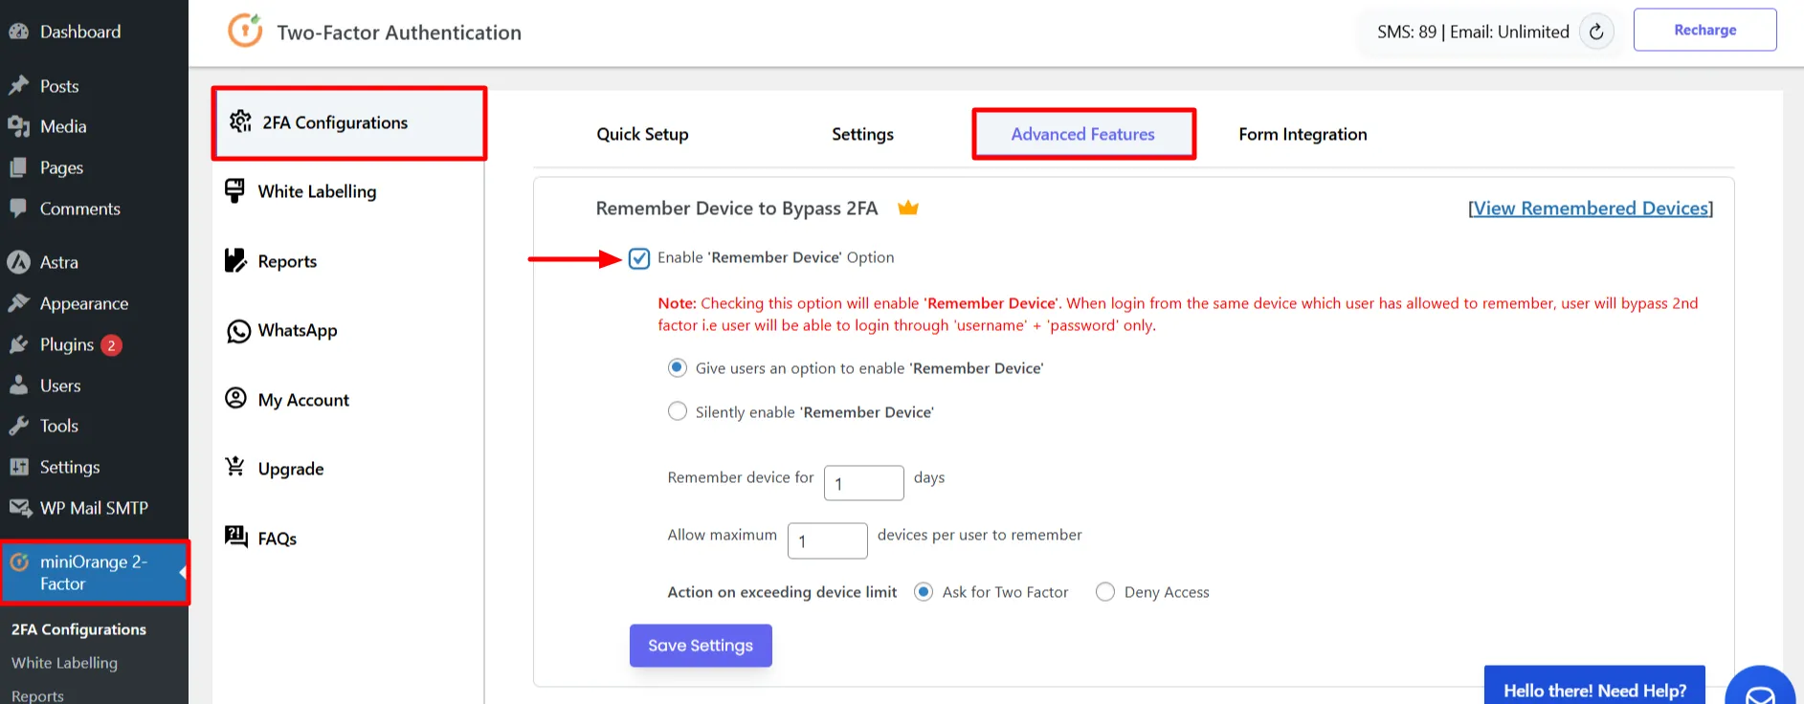
Task: Open WordPress Posts menu label
Action: click(x=59, y=86)
